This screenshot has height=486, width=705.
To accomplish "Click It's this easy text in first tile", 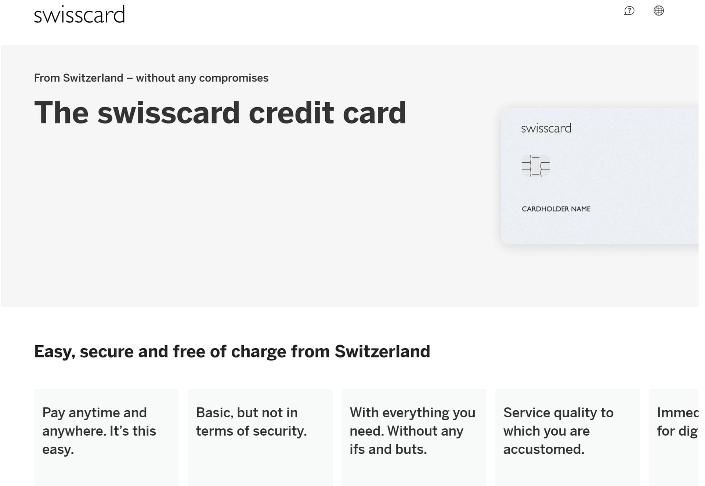I will (x=99, y=440).
